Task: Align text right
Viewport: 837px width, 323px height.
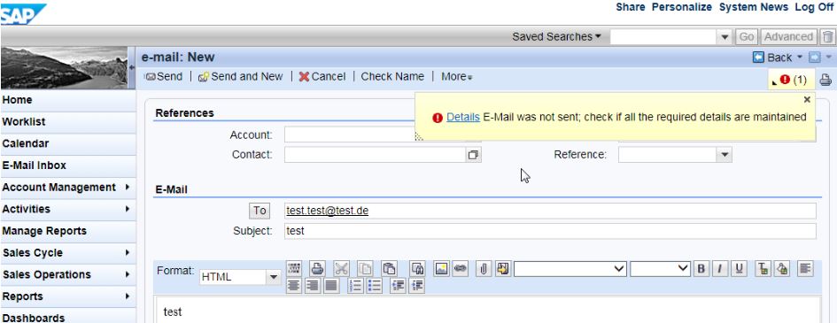Action: click(x=313, y=286)
